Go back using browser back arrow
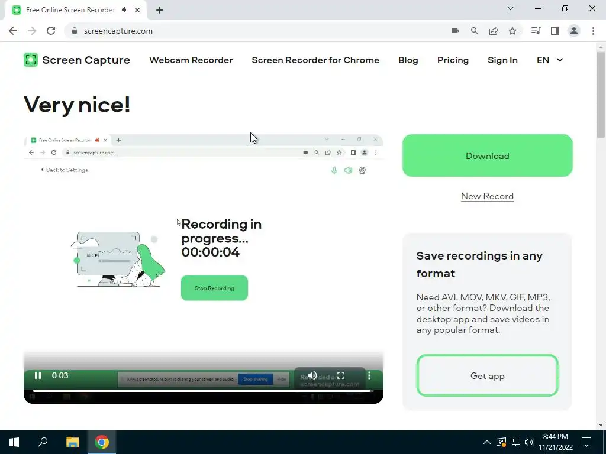Screen dimensions: 606x454 13,31
